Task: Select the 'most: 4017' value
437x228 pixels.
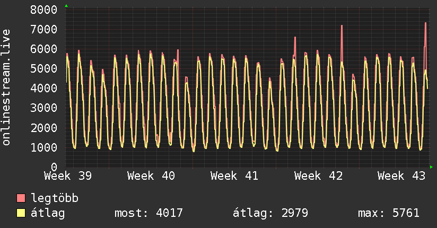Action: (148, 213)
